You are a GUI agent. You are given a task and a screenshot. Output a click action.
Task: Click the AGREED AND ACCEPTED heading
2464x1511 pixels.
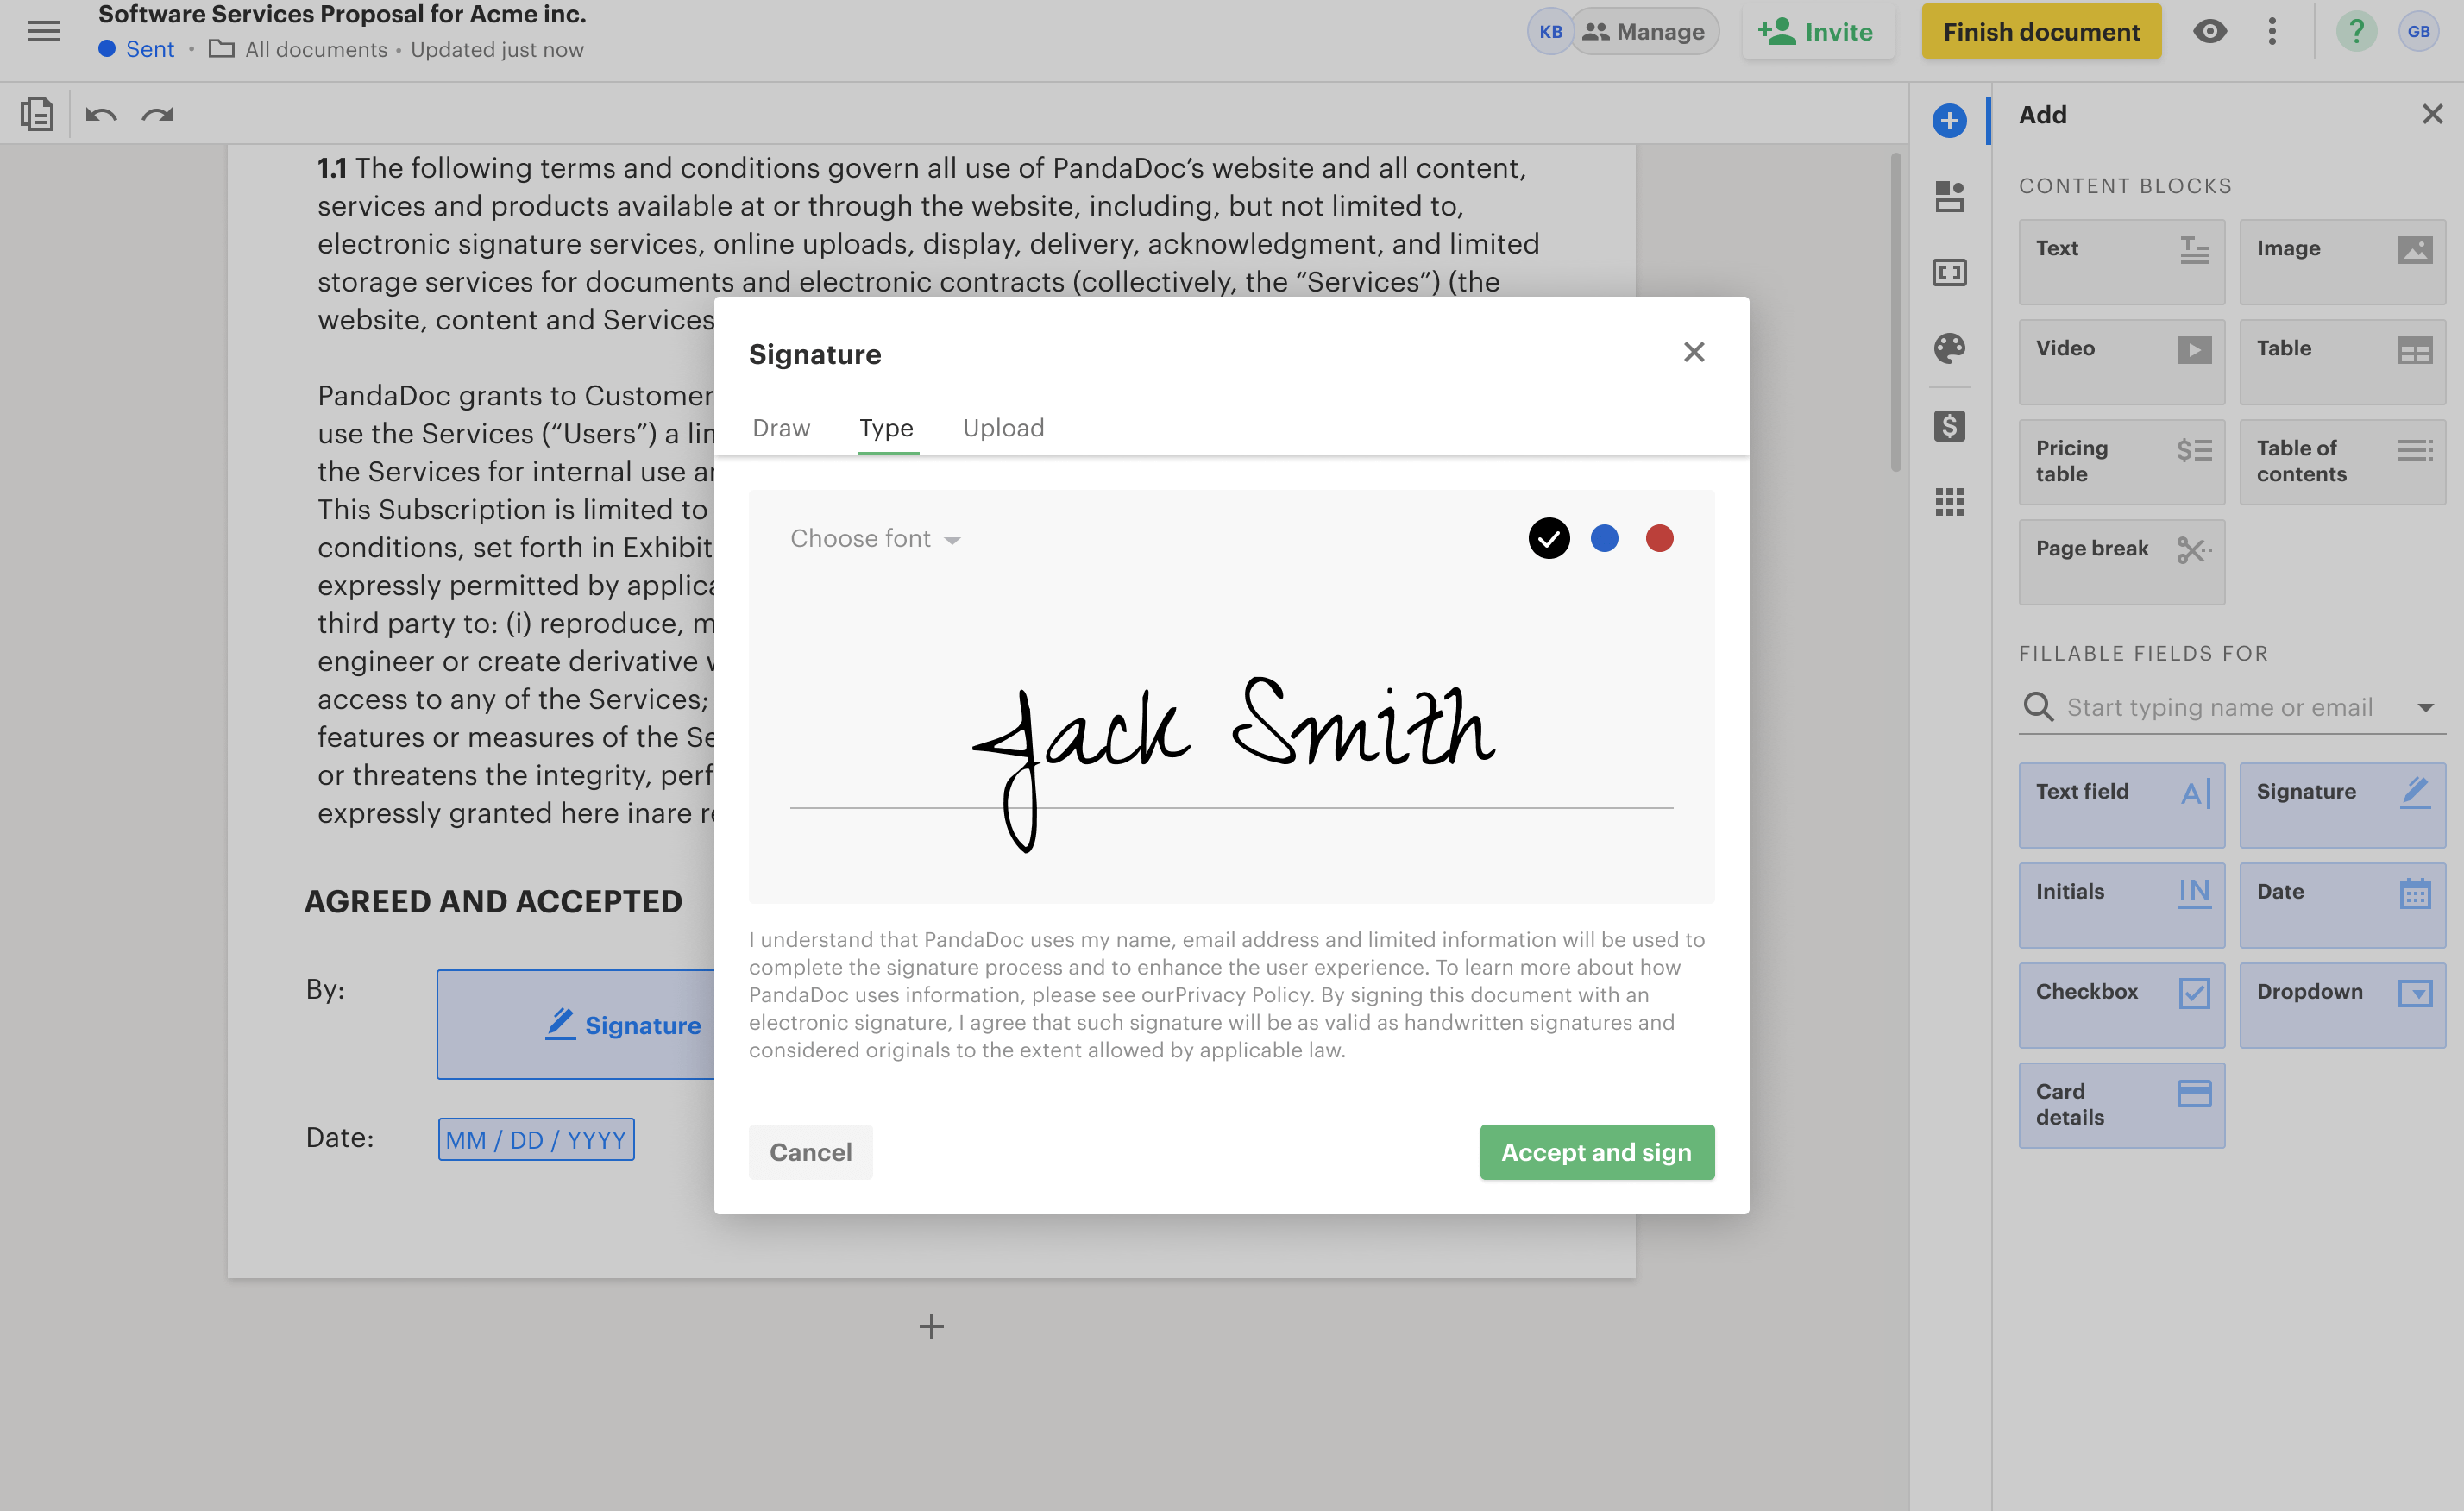(493, 901)
